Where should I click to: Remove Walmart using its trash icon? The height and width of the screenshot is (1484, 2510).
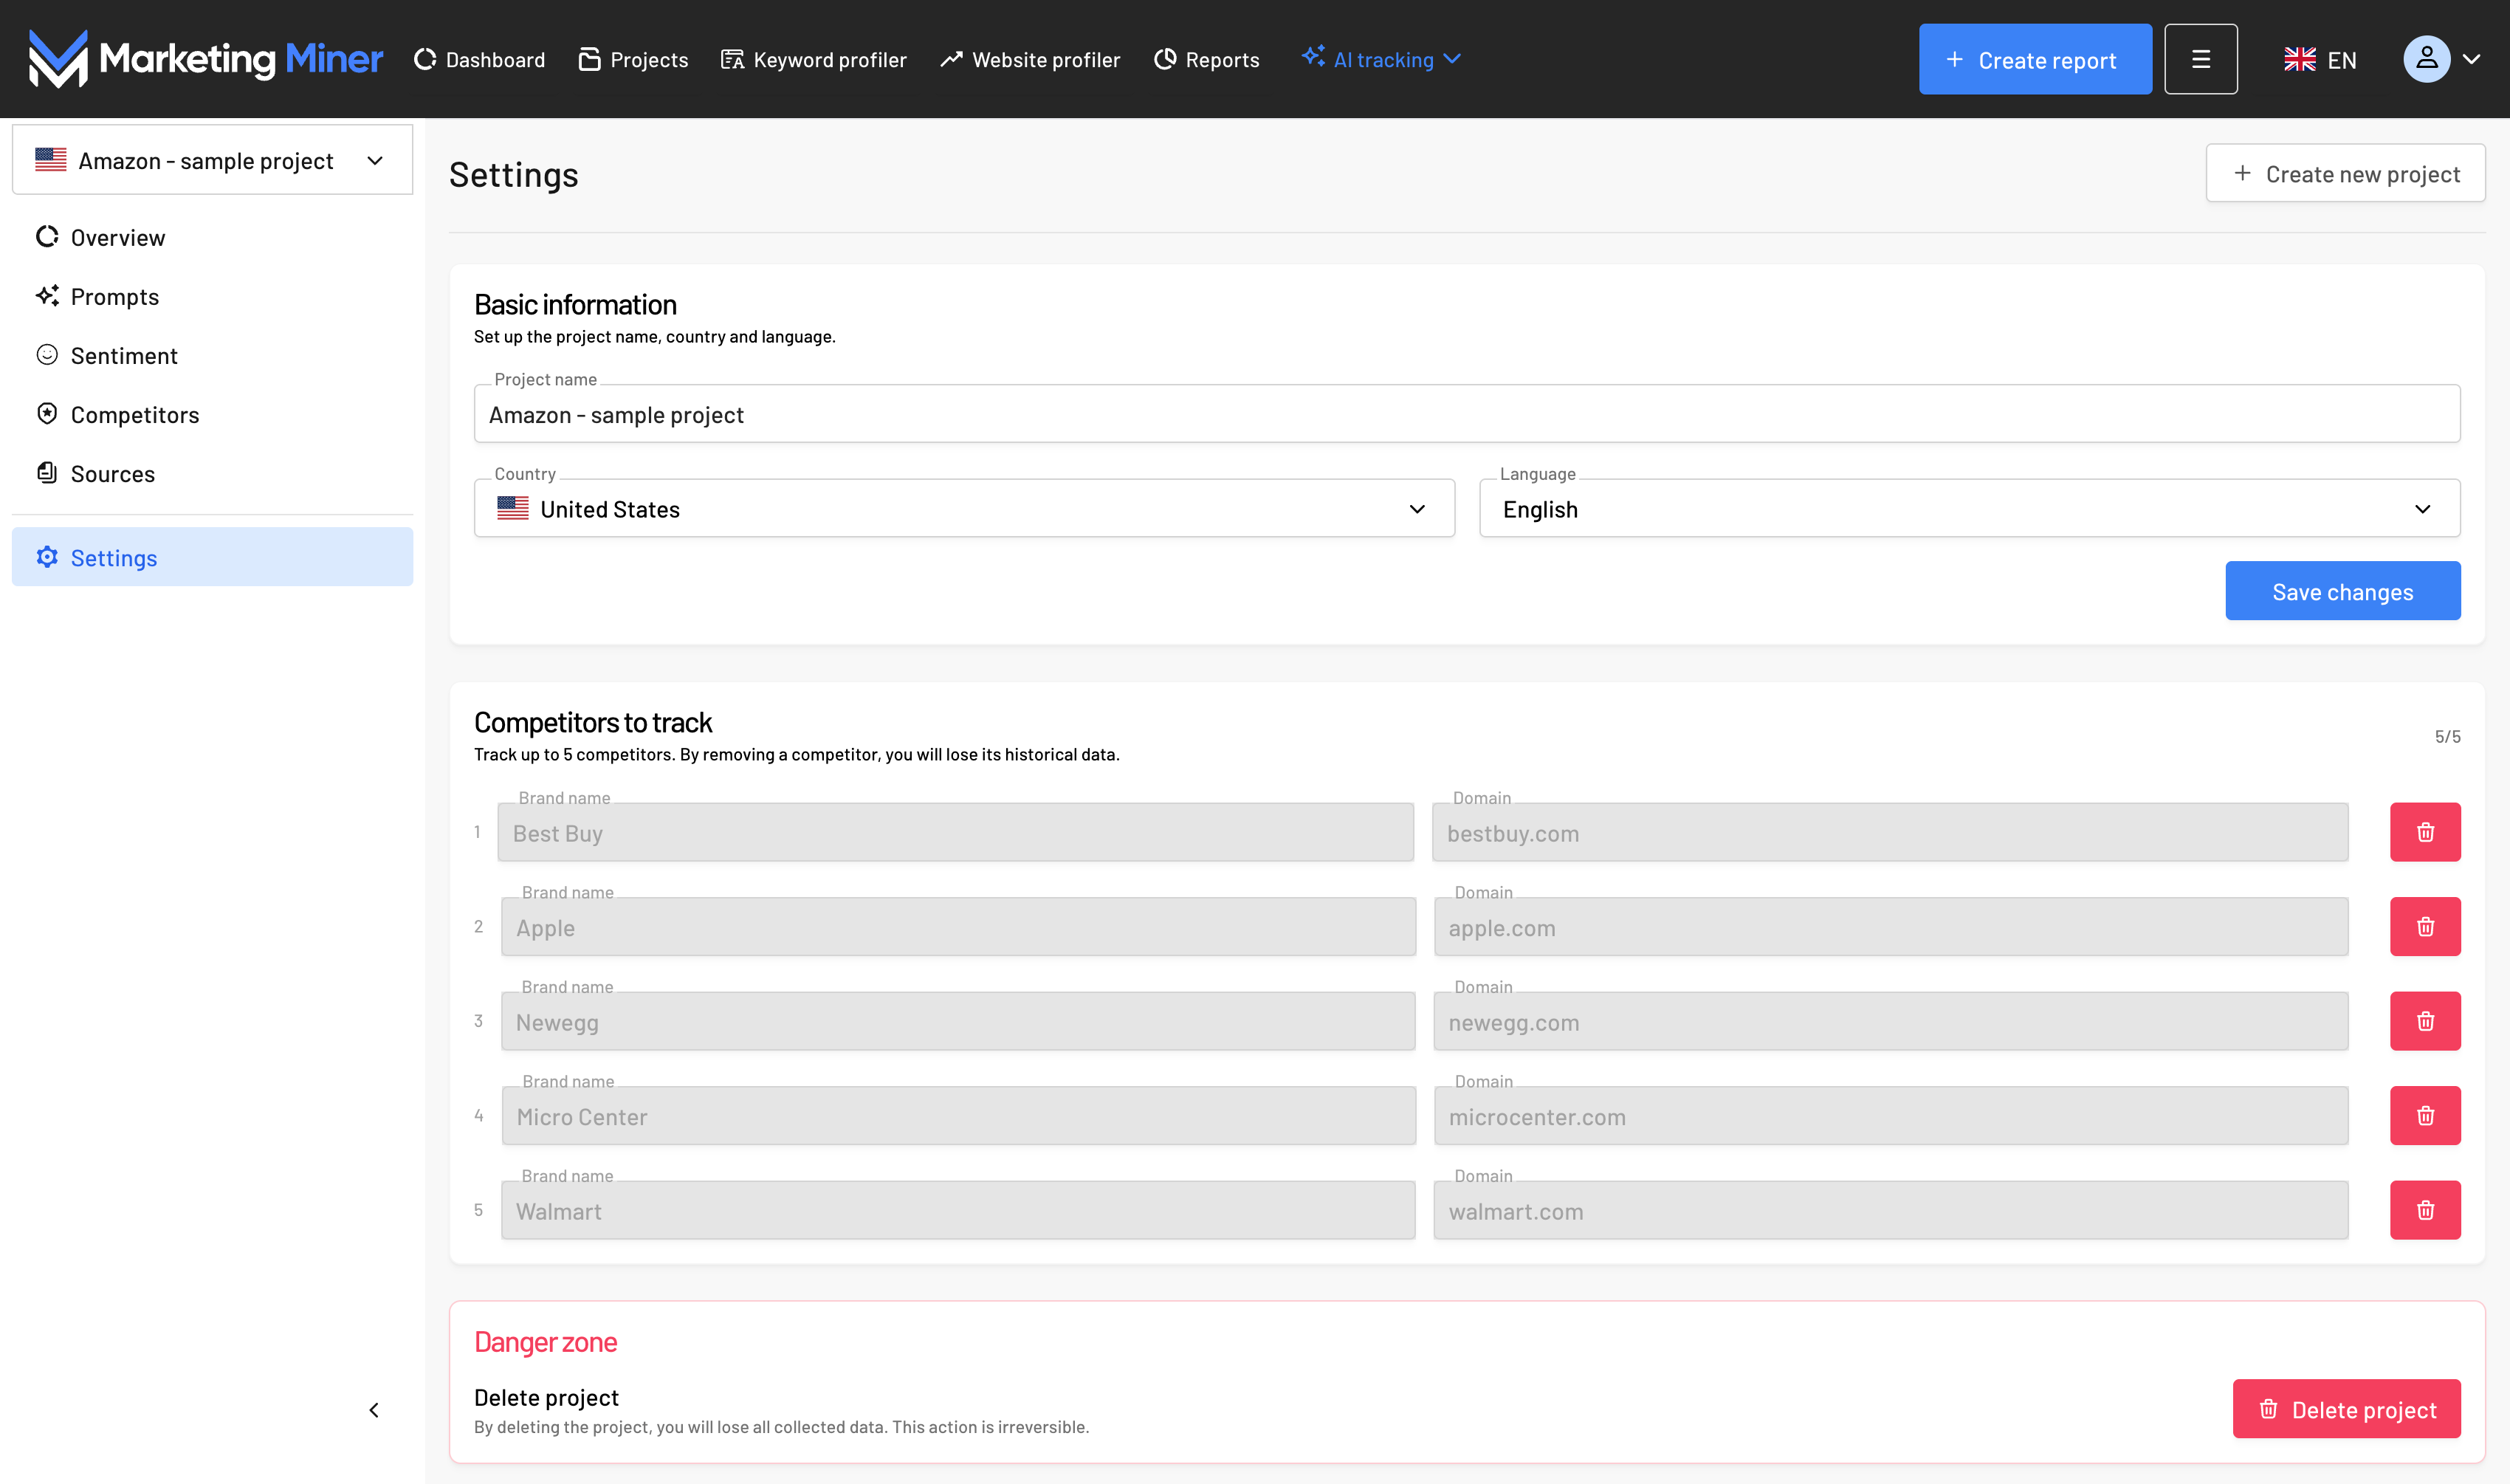[x=2424, y=1210]
